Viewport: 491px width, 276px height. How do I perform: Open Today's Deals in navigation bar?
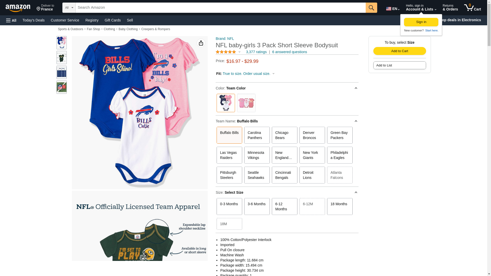pos(34,20)
